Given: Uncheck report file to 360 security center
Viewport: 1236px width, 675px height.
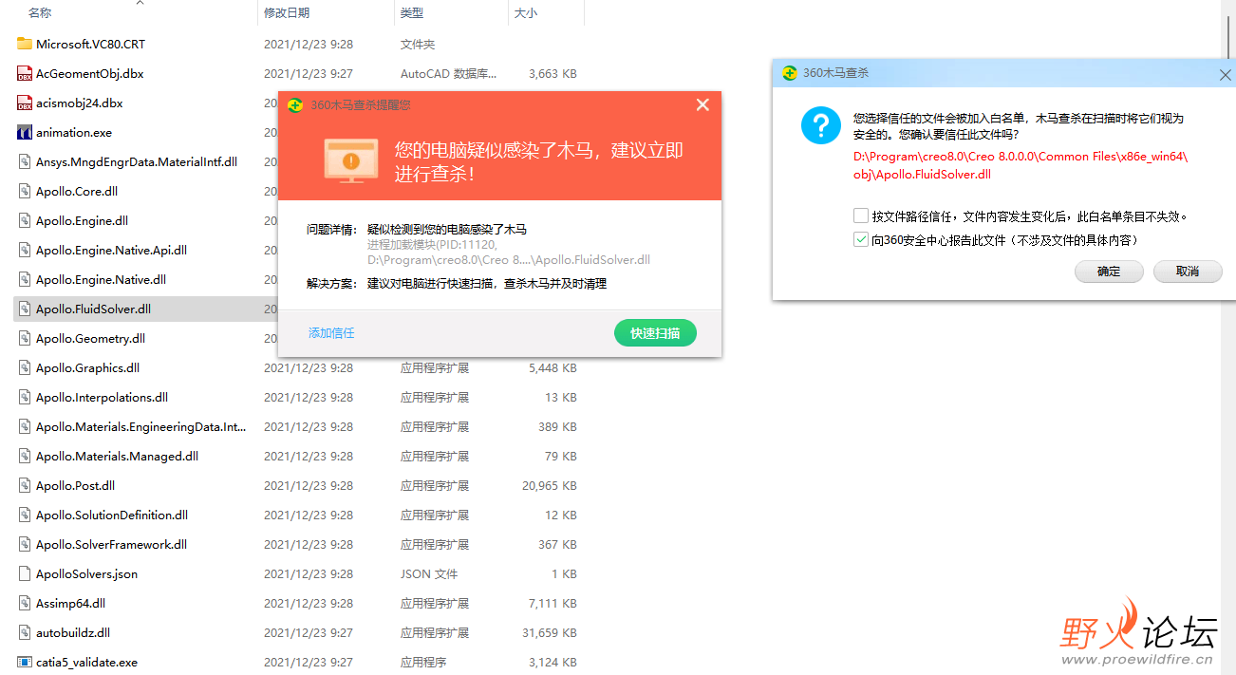Looking at the screenshot, I should [x=861, y=240].
